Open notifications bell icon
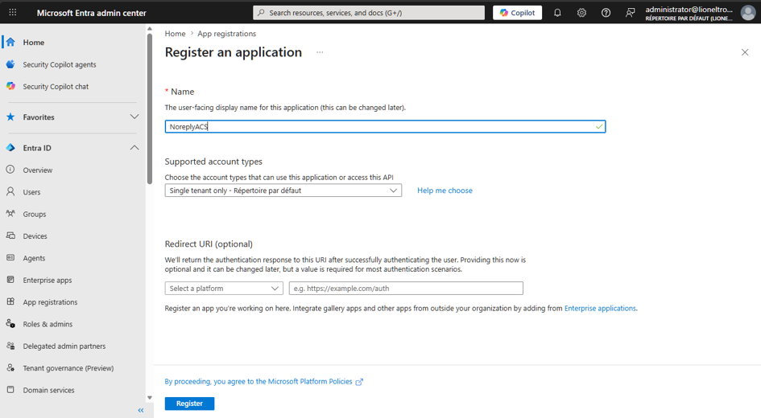The width and height of the screenshot is (761, 418). 557,13
